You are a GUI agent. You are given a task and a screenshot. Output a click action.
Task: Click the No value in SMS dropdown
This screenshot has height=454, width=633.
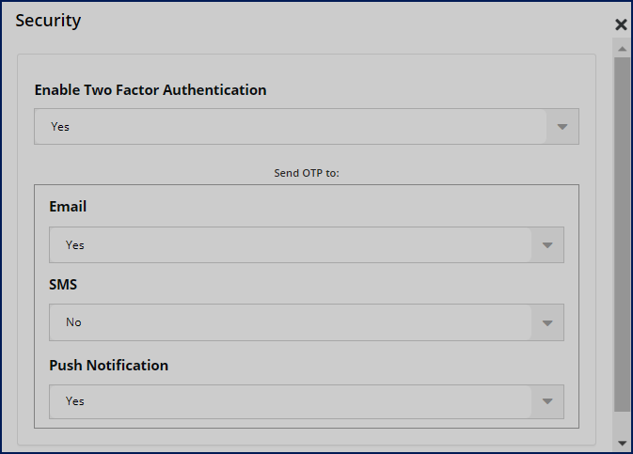tap(73, 322)
